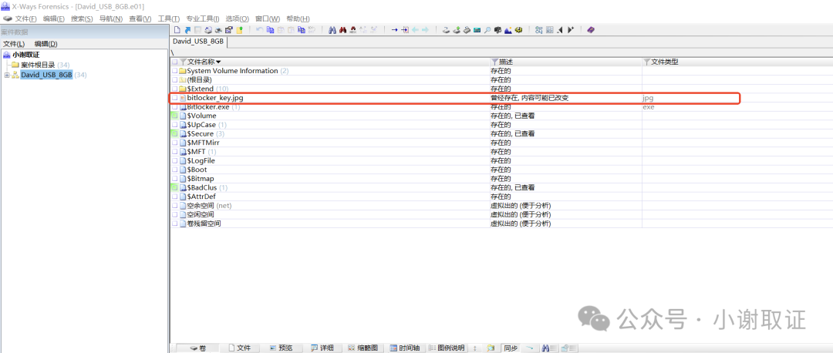Toggle the green checkbox for $Secure
The width and height of the screenshot is (833, 353).
(175, 134)
